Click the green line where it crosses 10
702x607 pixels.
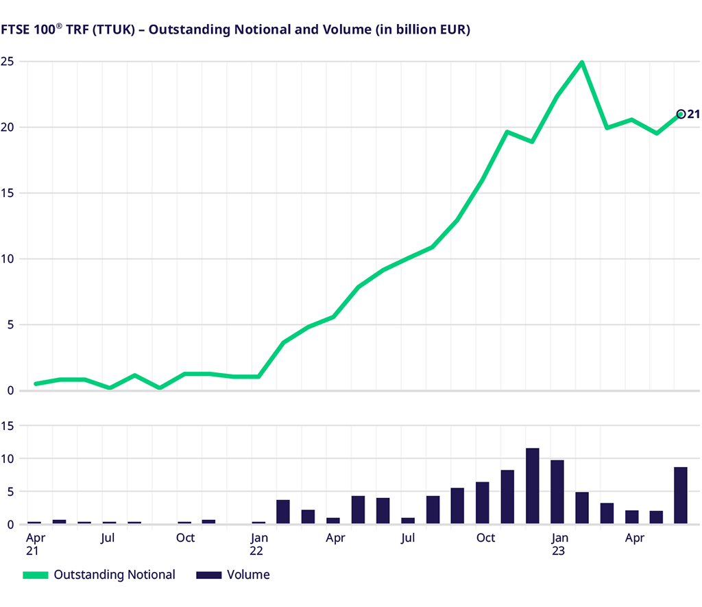coord(407,259)
